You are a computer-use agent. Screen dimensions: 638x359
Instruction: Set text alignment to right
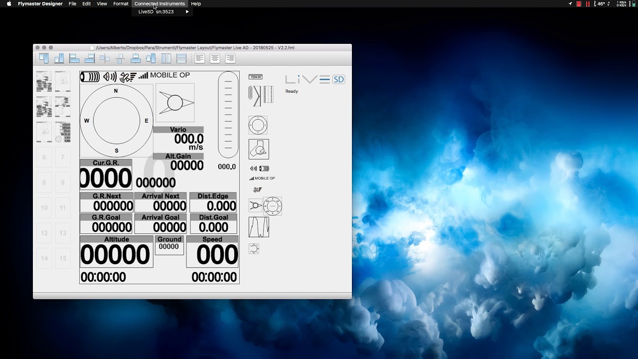click(x=230, y=58)
